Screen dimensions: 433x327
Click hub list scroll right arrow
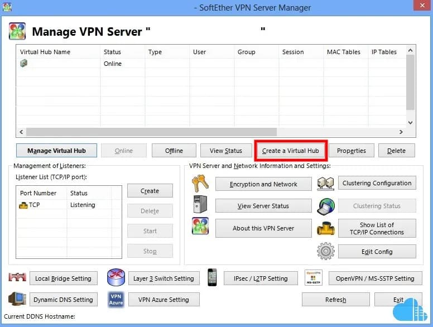[x=401, y=132]
